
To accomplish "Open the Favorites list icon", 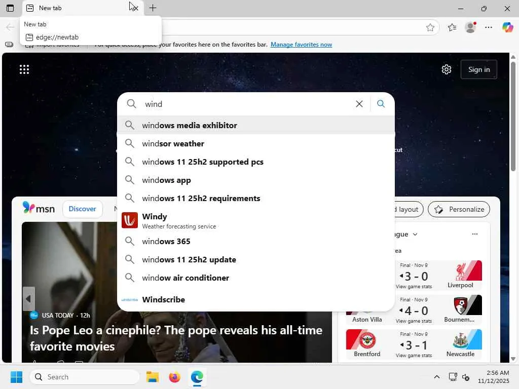I will (452, 27).
